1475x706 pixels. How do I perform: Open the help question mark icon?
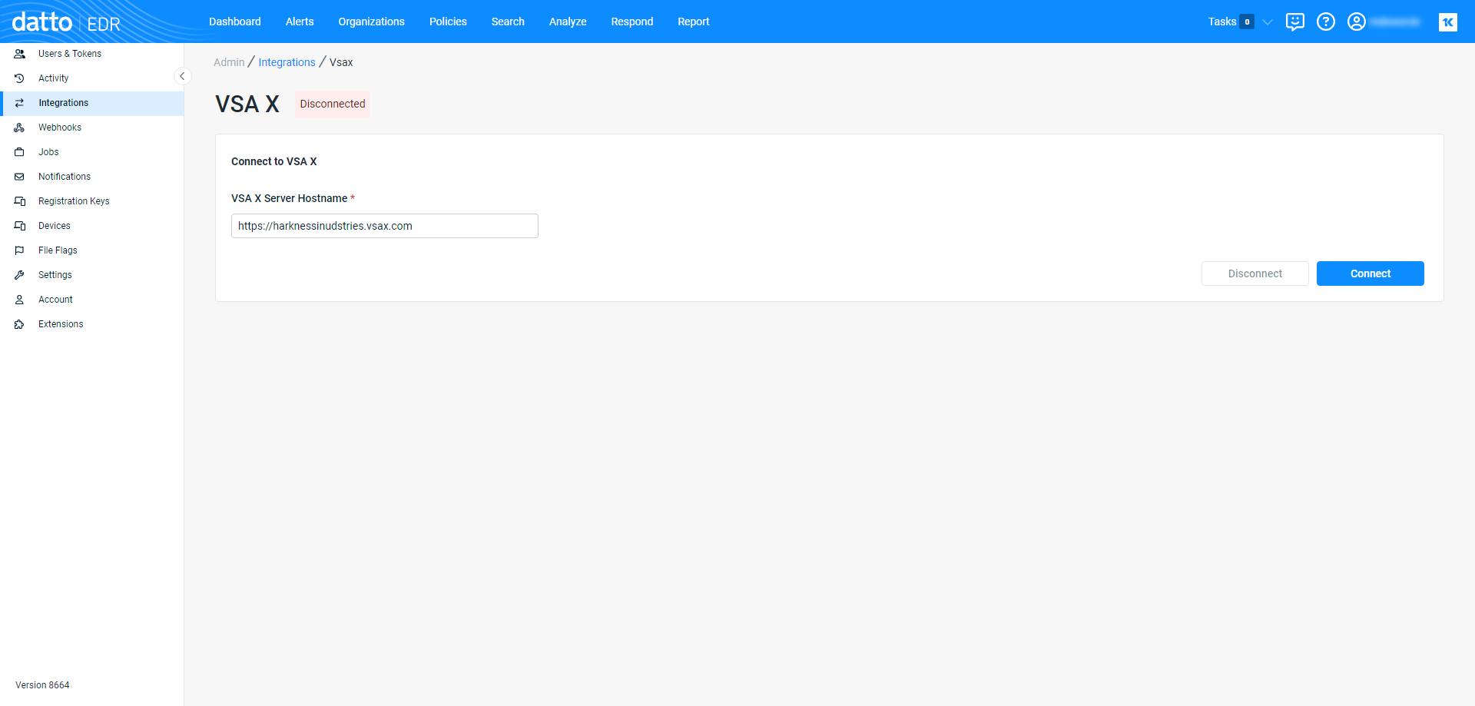pyautogui.click(x=1326, y=22)
